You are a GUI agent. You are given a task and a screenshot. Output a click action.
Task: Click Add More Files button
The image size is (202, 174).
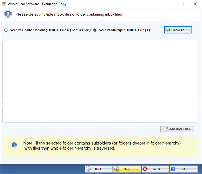[177, 129]
